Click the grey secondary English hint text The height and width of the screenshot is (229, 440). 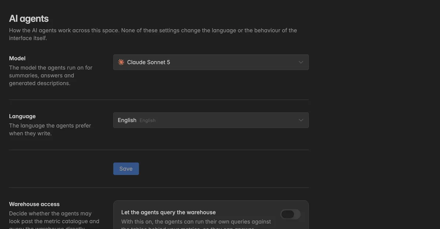(x=147, y=121)
